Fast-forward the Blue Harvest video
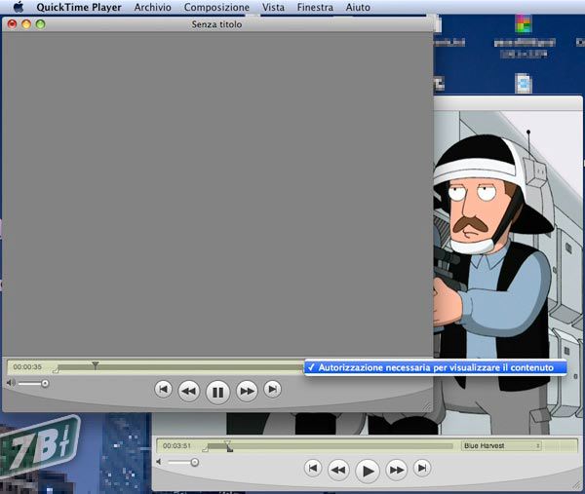The height and width of the screenshot is (494, 585). pos(397,471)
